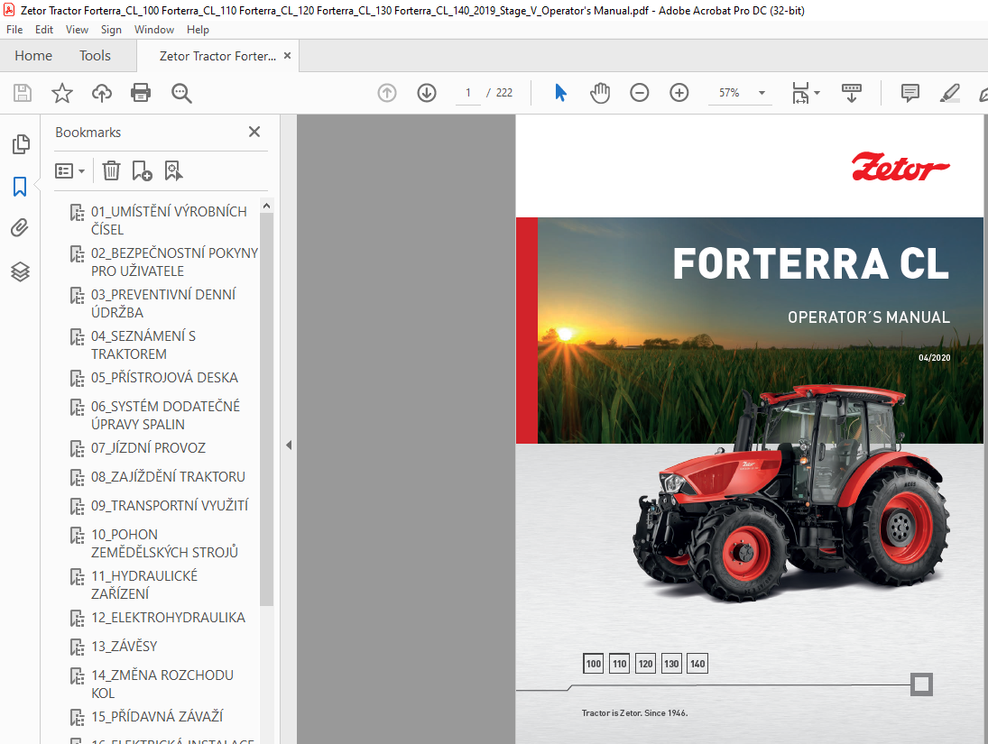This screenshot has height=744, width=988.
Task: Click the bookmarks scrollbar up arrow
Action: 266,206
